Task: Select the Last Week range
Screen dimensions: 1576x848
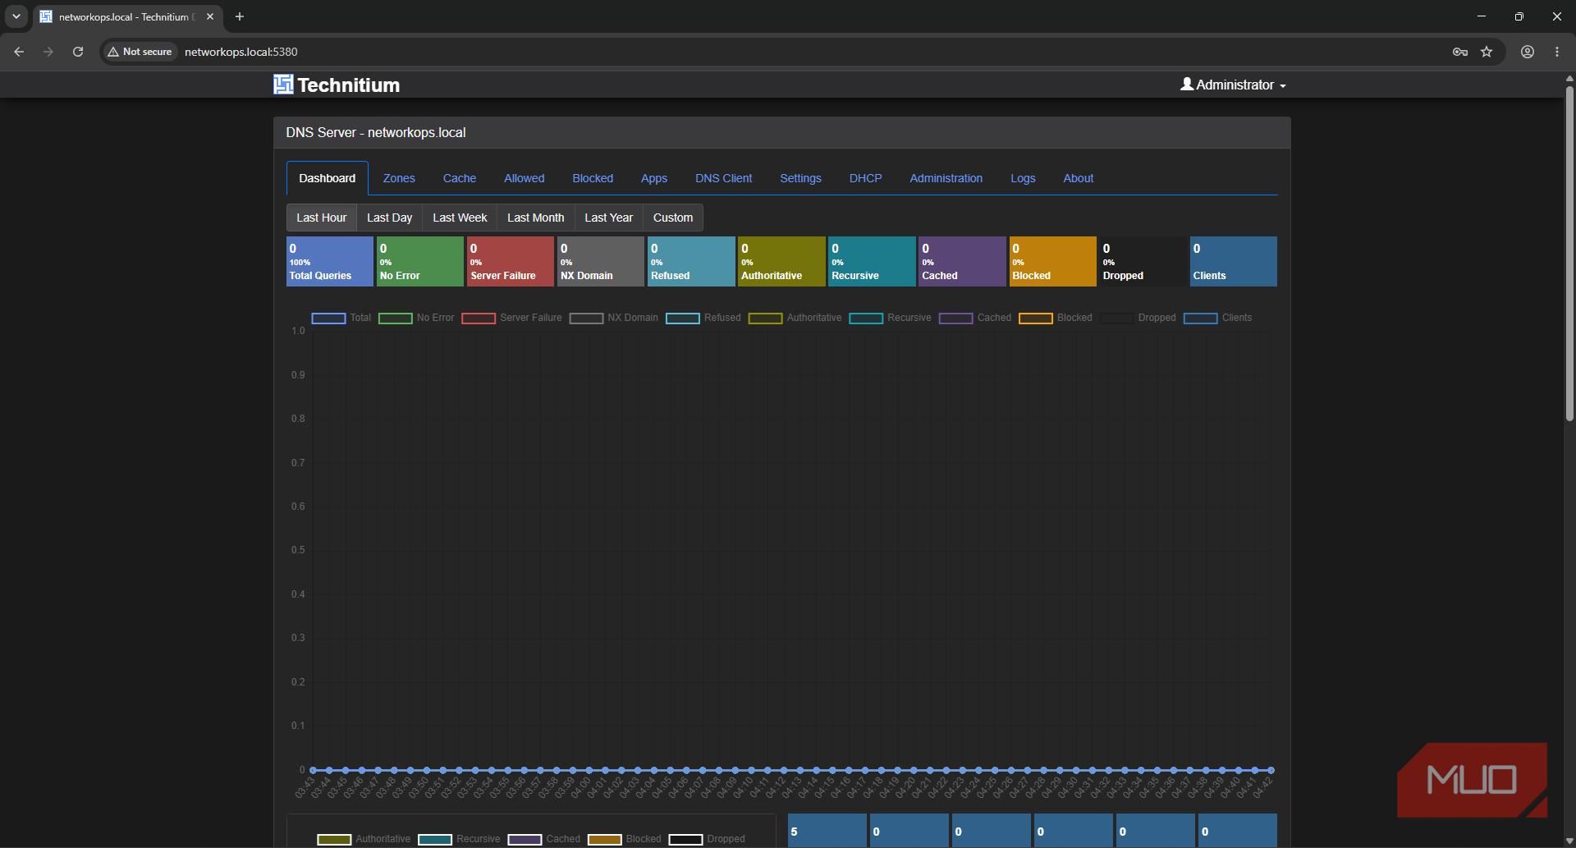Action: 460,218
